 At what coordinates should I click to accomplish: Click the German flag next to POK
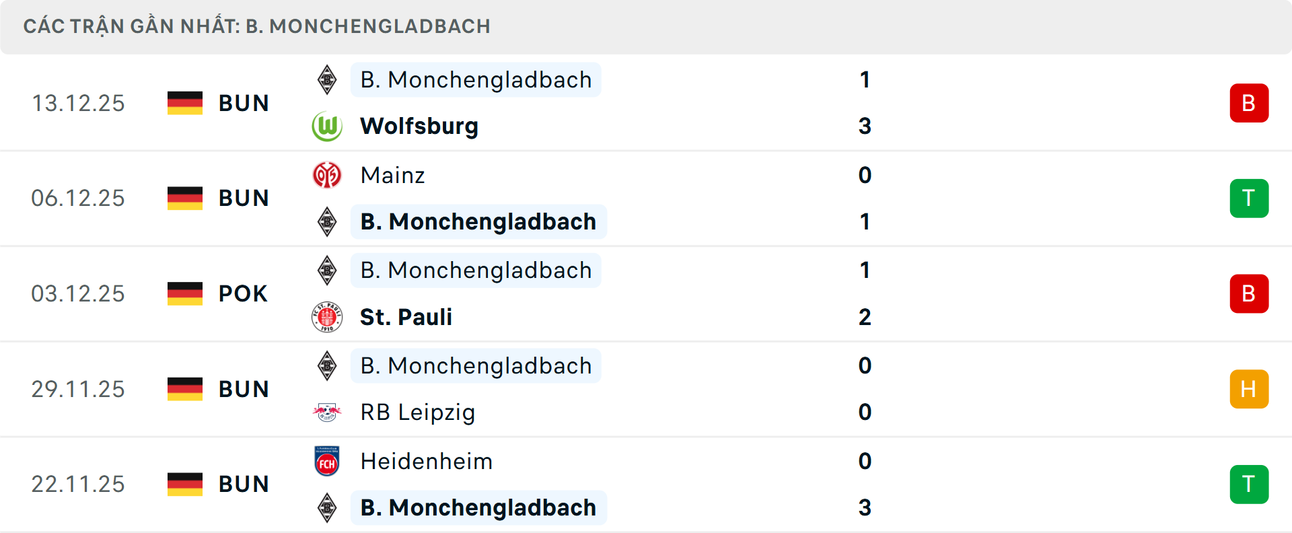coord(184,293)
